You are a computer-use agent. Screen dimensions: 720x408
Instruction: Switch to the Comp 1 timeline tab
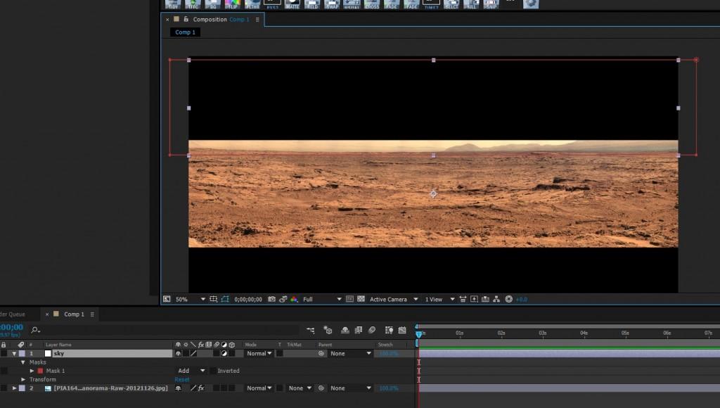coord(74,314)
